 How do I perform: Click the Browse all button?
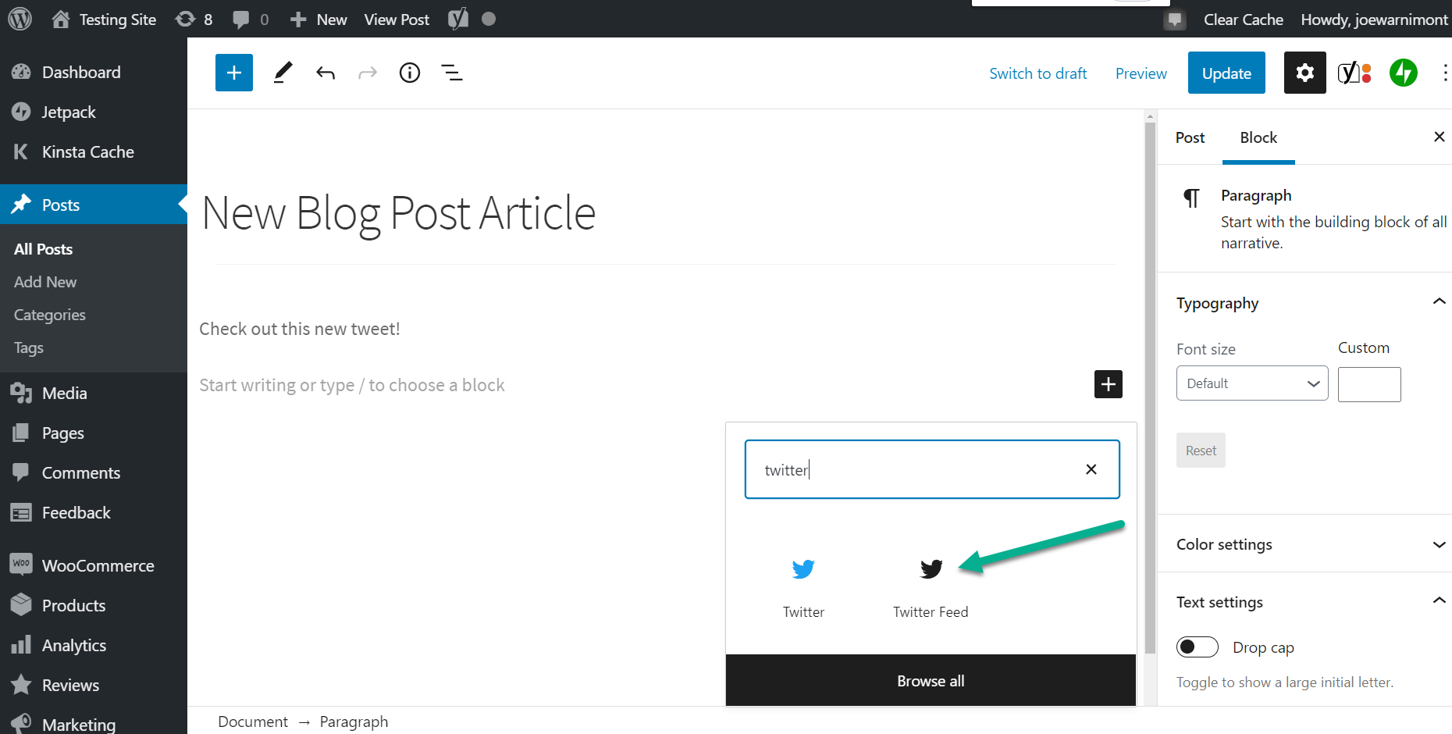(930, 680)
